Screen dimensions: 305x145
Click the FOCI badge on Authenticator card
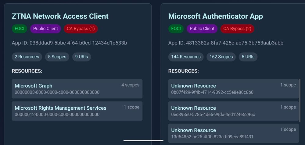coord(176,29)
